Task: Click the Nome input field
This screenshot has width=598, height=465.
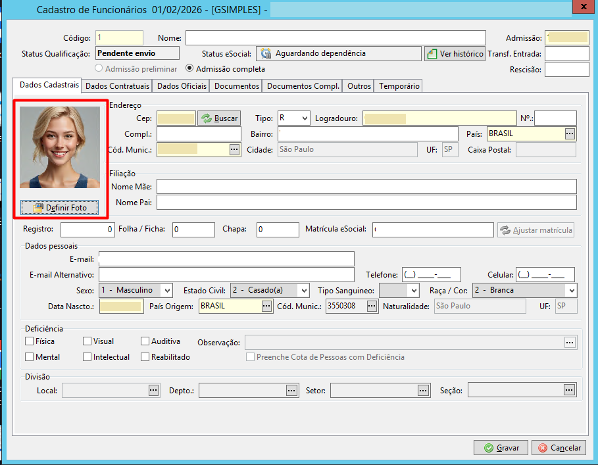Action: pos(336,37)
